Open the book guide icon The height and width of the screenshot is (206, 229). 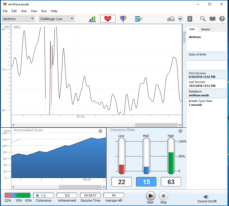click(212, 19)
